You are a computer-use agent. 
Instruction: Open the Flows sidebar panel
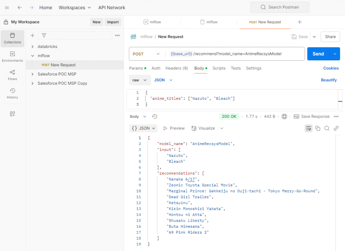click(12, 75)
